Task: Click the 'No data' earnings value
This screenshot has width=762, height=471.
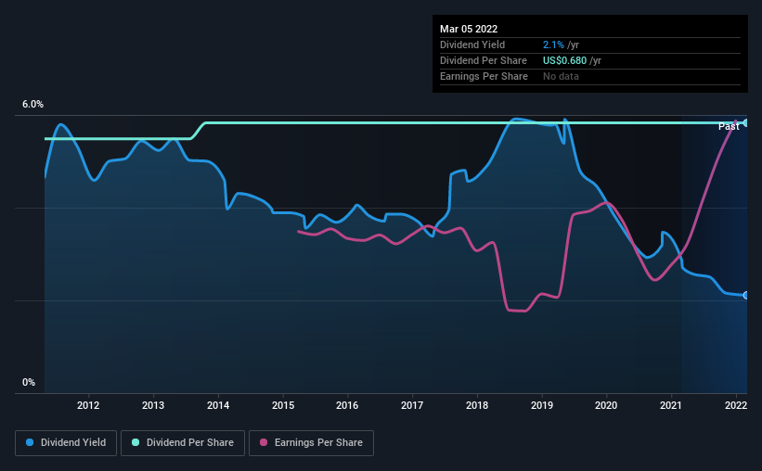Action: (x=561, y=76)
